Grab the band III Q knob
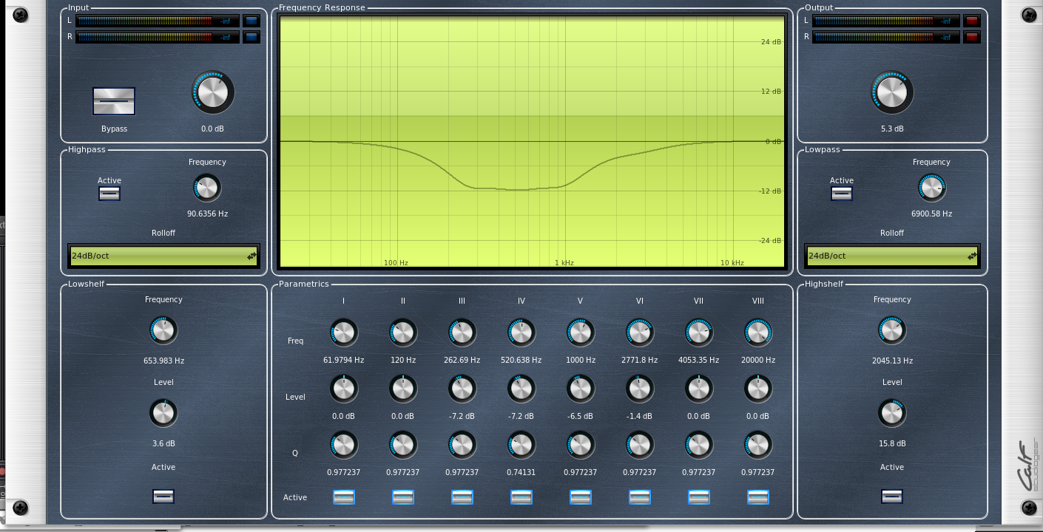Image resolution: width=1043 pixels, height=532 pixels. 462,445
